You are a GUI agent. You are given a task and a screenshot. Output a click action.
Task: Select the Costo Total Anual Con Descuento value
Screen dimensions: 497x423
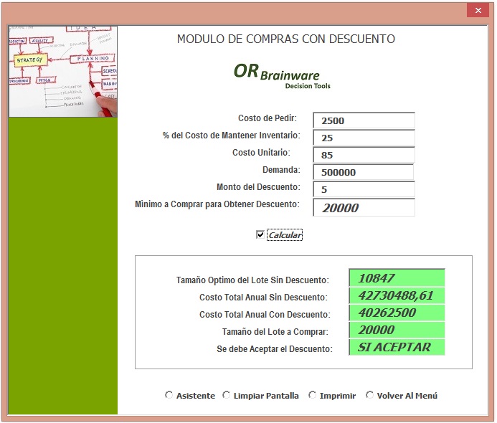point(397,313)
